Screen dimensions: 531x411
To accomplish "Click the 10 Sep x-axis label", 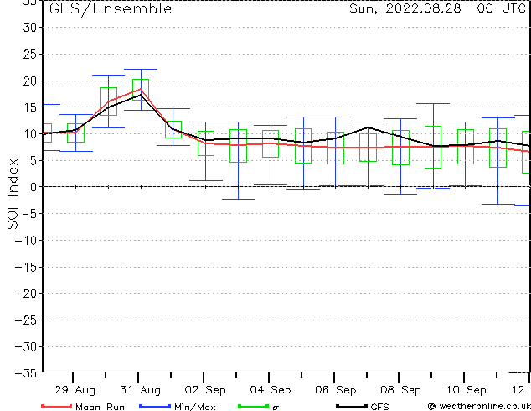I will tap(466, 390).
